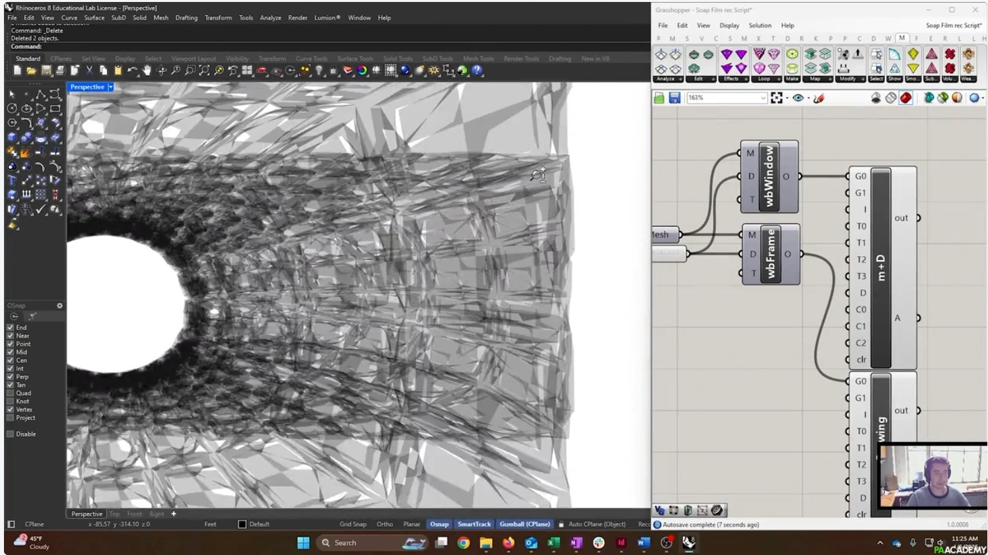Toggle the End osnap checkbox
Viewport: 988px width, 555px height.
[10, 327]
